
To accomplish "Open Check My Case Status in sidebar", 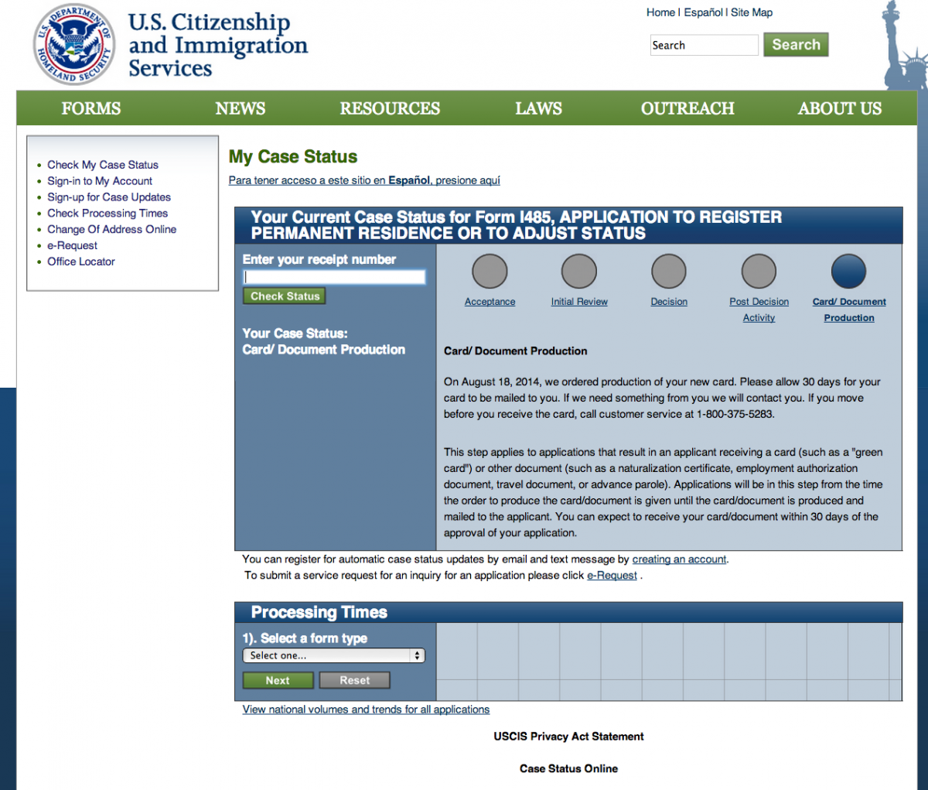I will click(103, 165).
